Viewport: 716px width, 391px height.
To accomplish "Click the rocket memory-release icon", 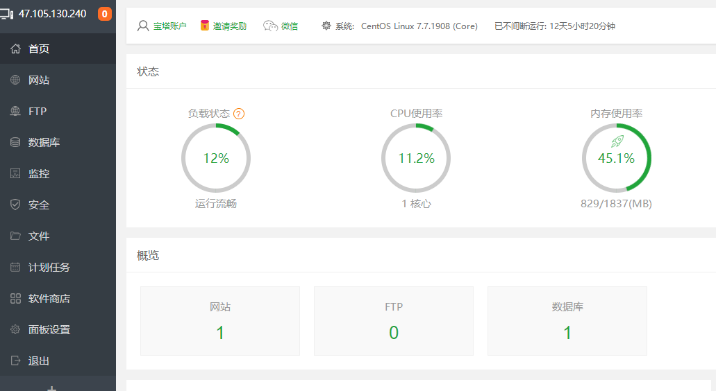I will click(617, 141).
